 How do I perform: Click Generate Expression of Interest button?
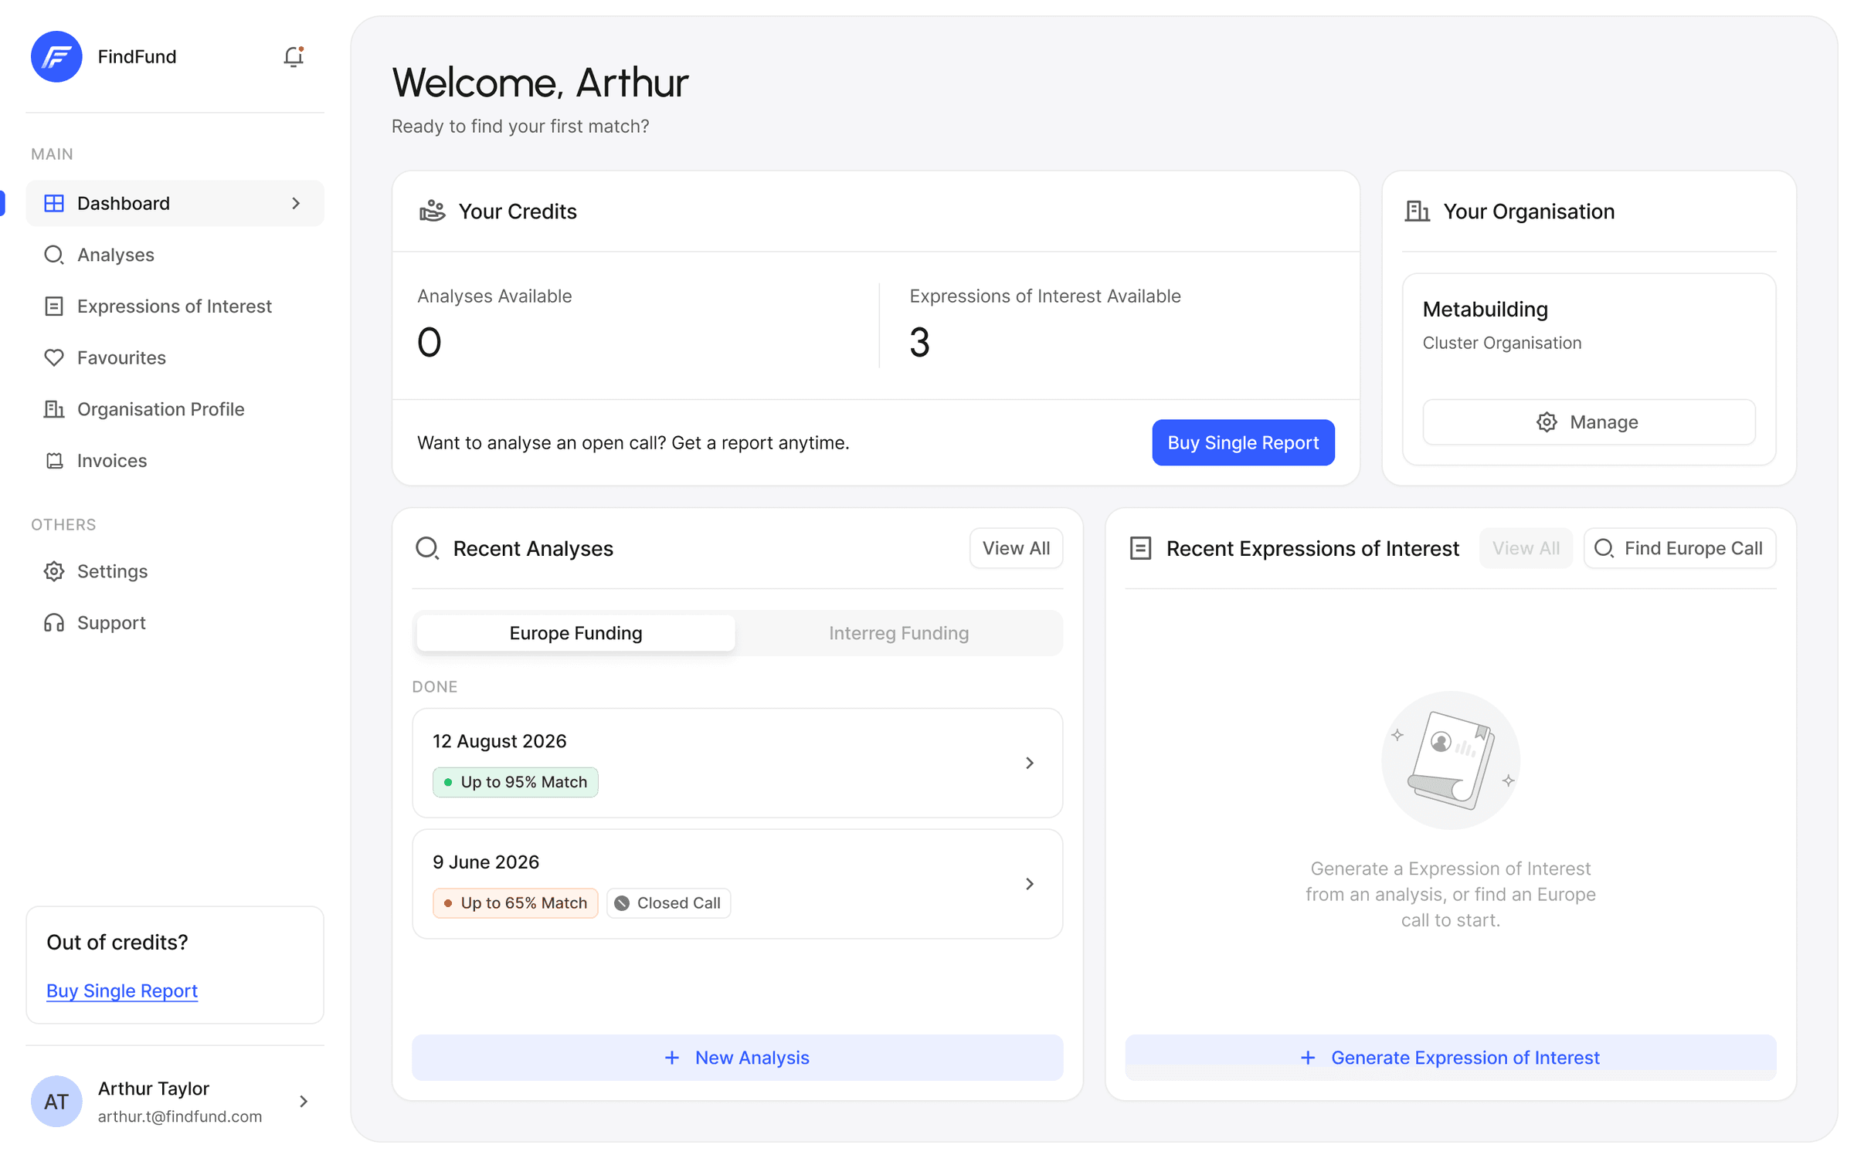pos(1450,1058)
